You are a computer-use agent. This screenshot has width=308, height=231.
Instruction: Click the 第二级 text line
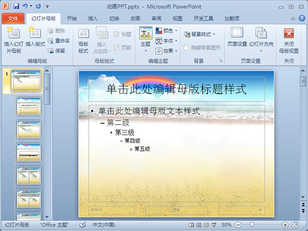point(118,122)
